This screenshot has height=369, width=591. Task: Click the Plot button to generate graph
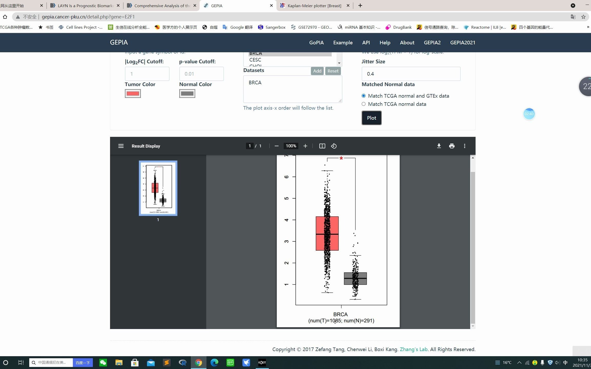371,118
